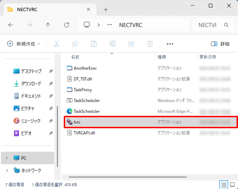Click the navigation pane vertical scrollbar
The height and width of the screenshot is (189, 238).
point(57,136)
